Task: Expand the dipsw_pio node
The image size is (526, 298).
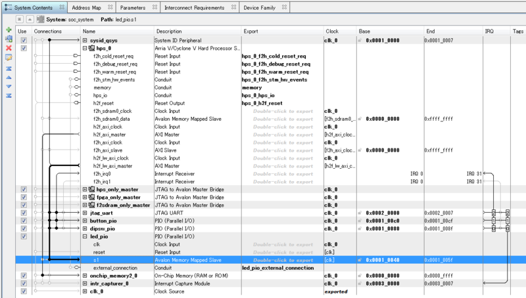Action: pyautogui.click(x=85, y=228)
